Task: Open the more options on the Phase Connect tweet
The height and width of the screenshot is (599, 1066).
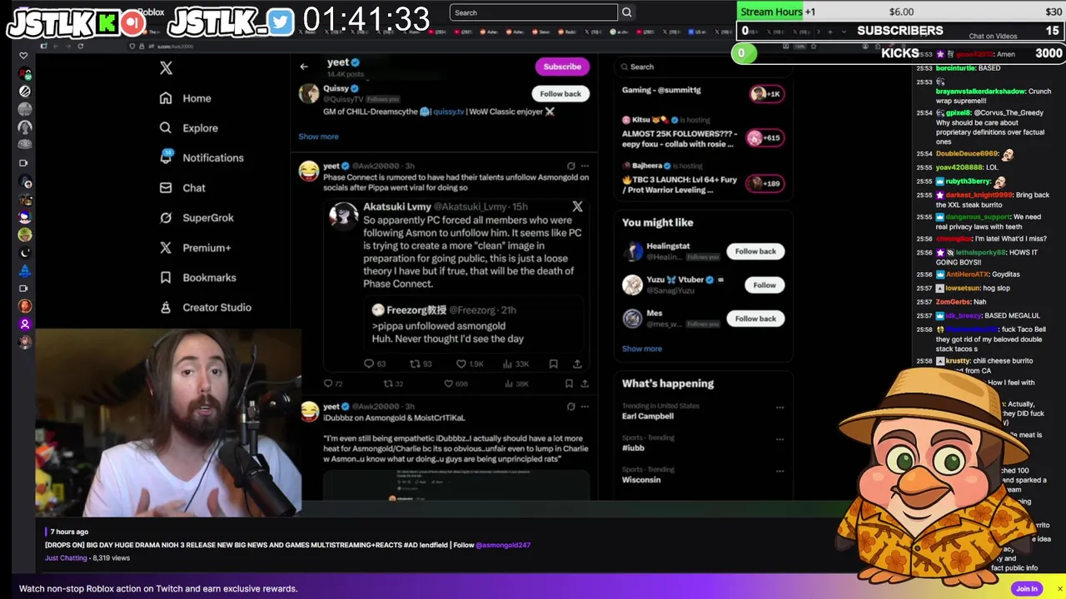Action: point(585,166)
